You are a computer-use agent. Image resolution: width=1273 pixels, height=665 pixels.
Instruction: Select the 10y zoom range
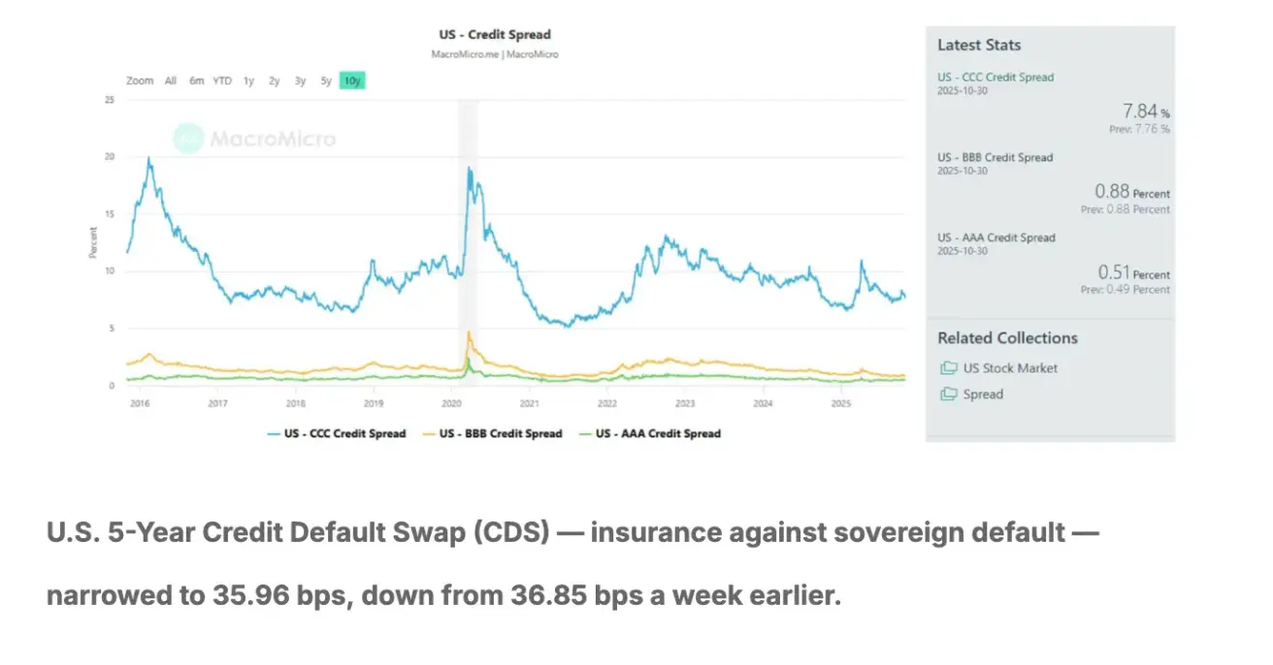coord(351,81)
